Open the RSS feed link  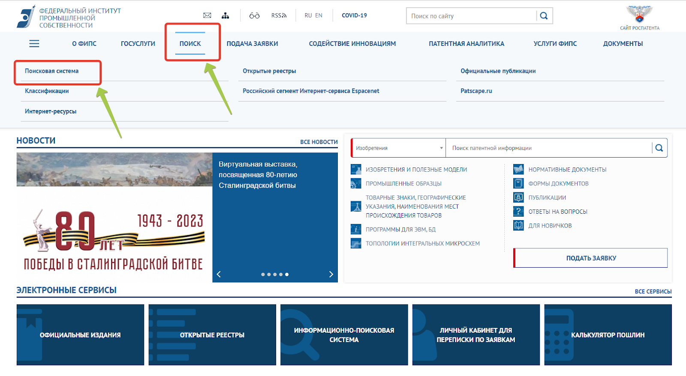pos(279,15)
